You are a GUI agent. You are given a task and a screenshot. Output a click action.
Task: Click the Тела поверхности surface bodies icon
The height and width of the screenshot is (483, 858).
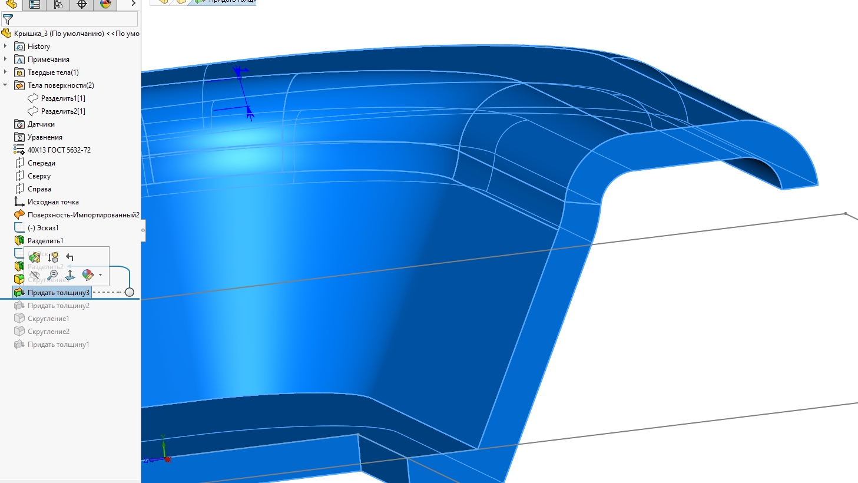19,85
